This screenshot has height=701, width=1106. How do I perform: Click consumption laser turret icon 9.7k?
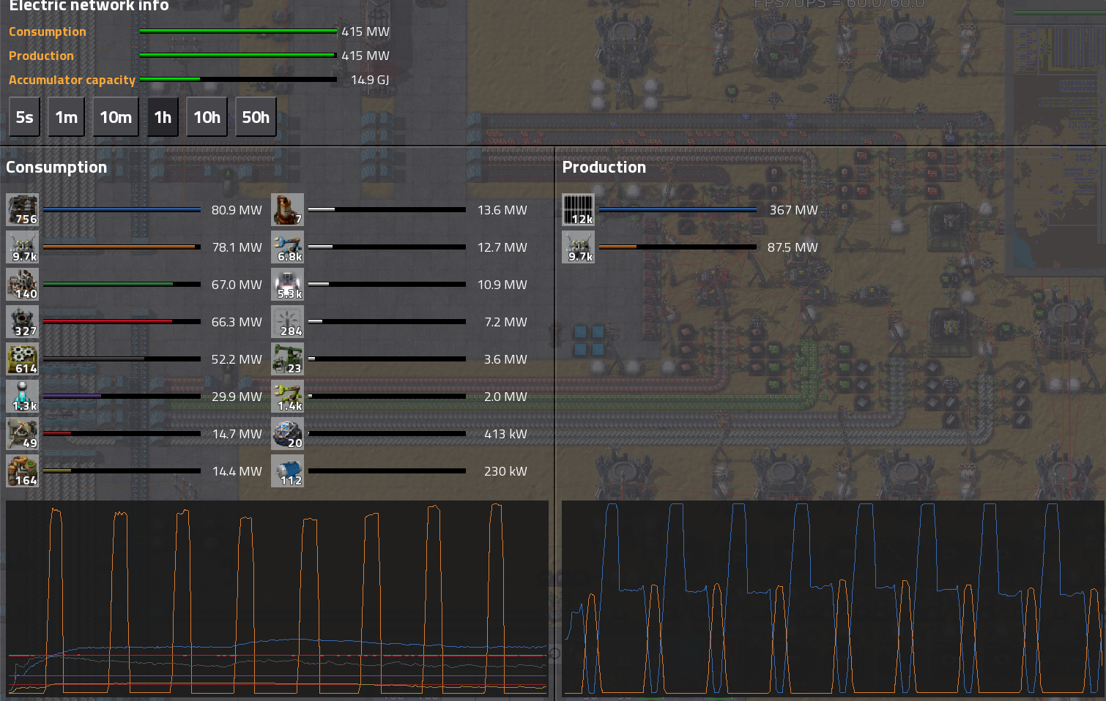tap(23, 247)
